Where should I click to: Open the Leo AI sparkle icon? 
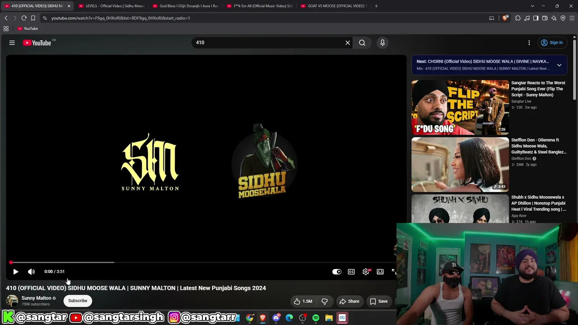tap(554, 18)
